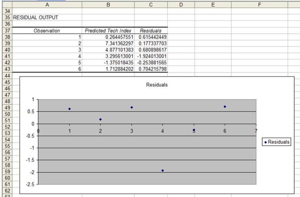Viewport: 300px width, 197px height.
Task: Select column A header
Action: point(47,4)
